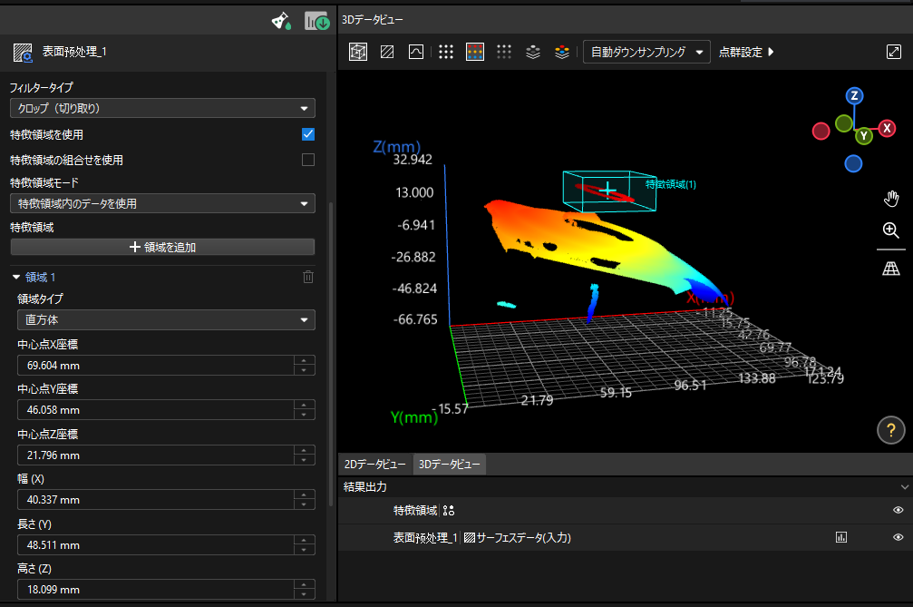This screenshot has height=607, width=913.
Task: Click the 表面預処理_1 tool icon
Action: [x=23, y=53]
